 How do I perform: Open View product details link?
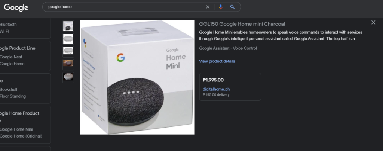217,61
